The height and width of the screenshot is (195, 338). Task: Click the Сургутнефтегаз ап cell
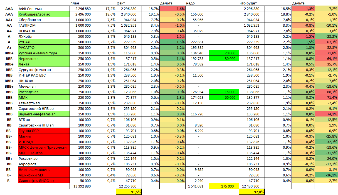43,70
